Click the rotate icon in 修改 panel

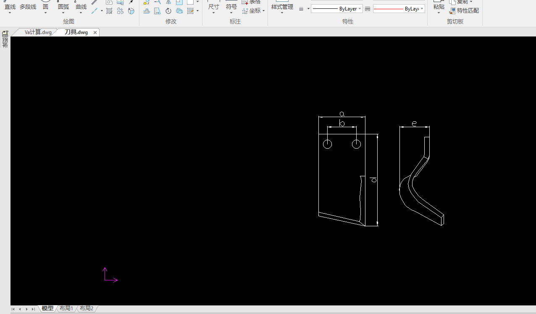coord(168,11)
